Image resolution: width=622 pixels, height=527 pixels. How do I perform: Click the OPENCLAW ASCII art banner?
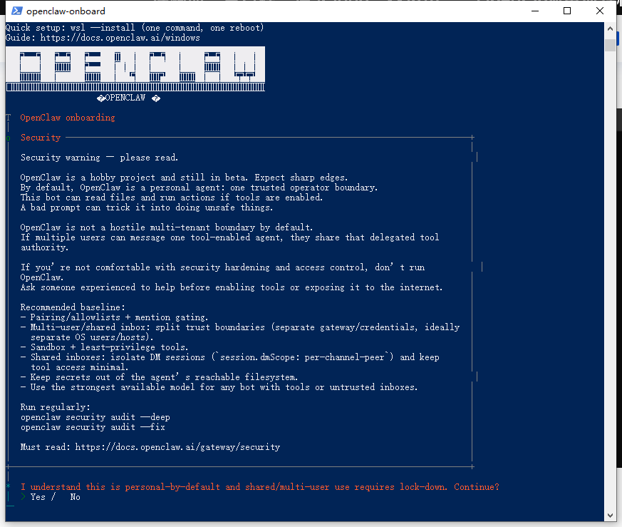(x=135, y=69)
